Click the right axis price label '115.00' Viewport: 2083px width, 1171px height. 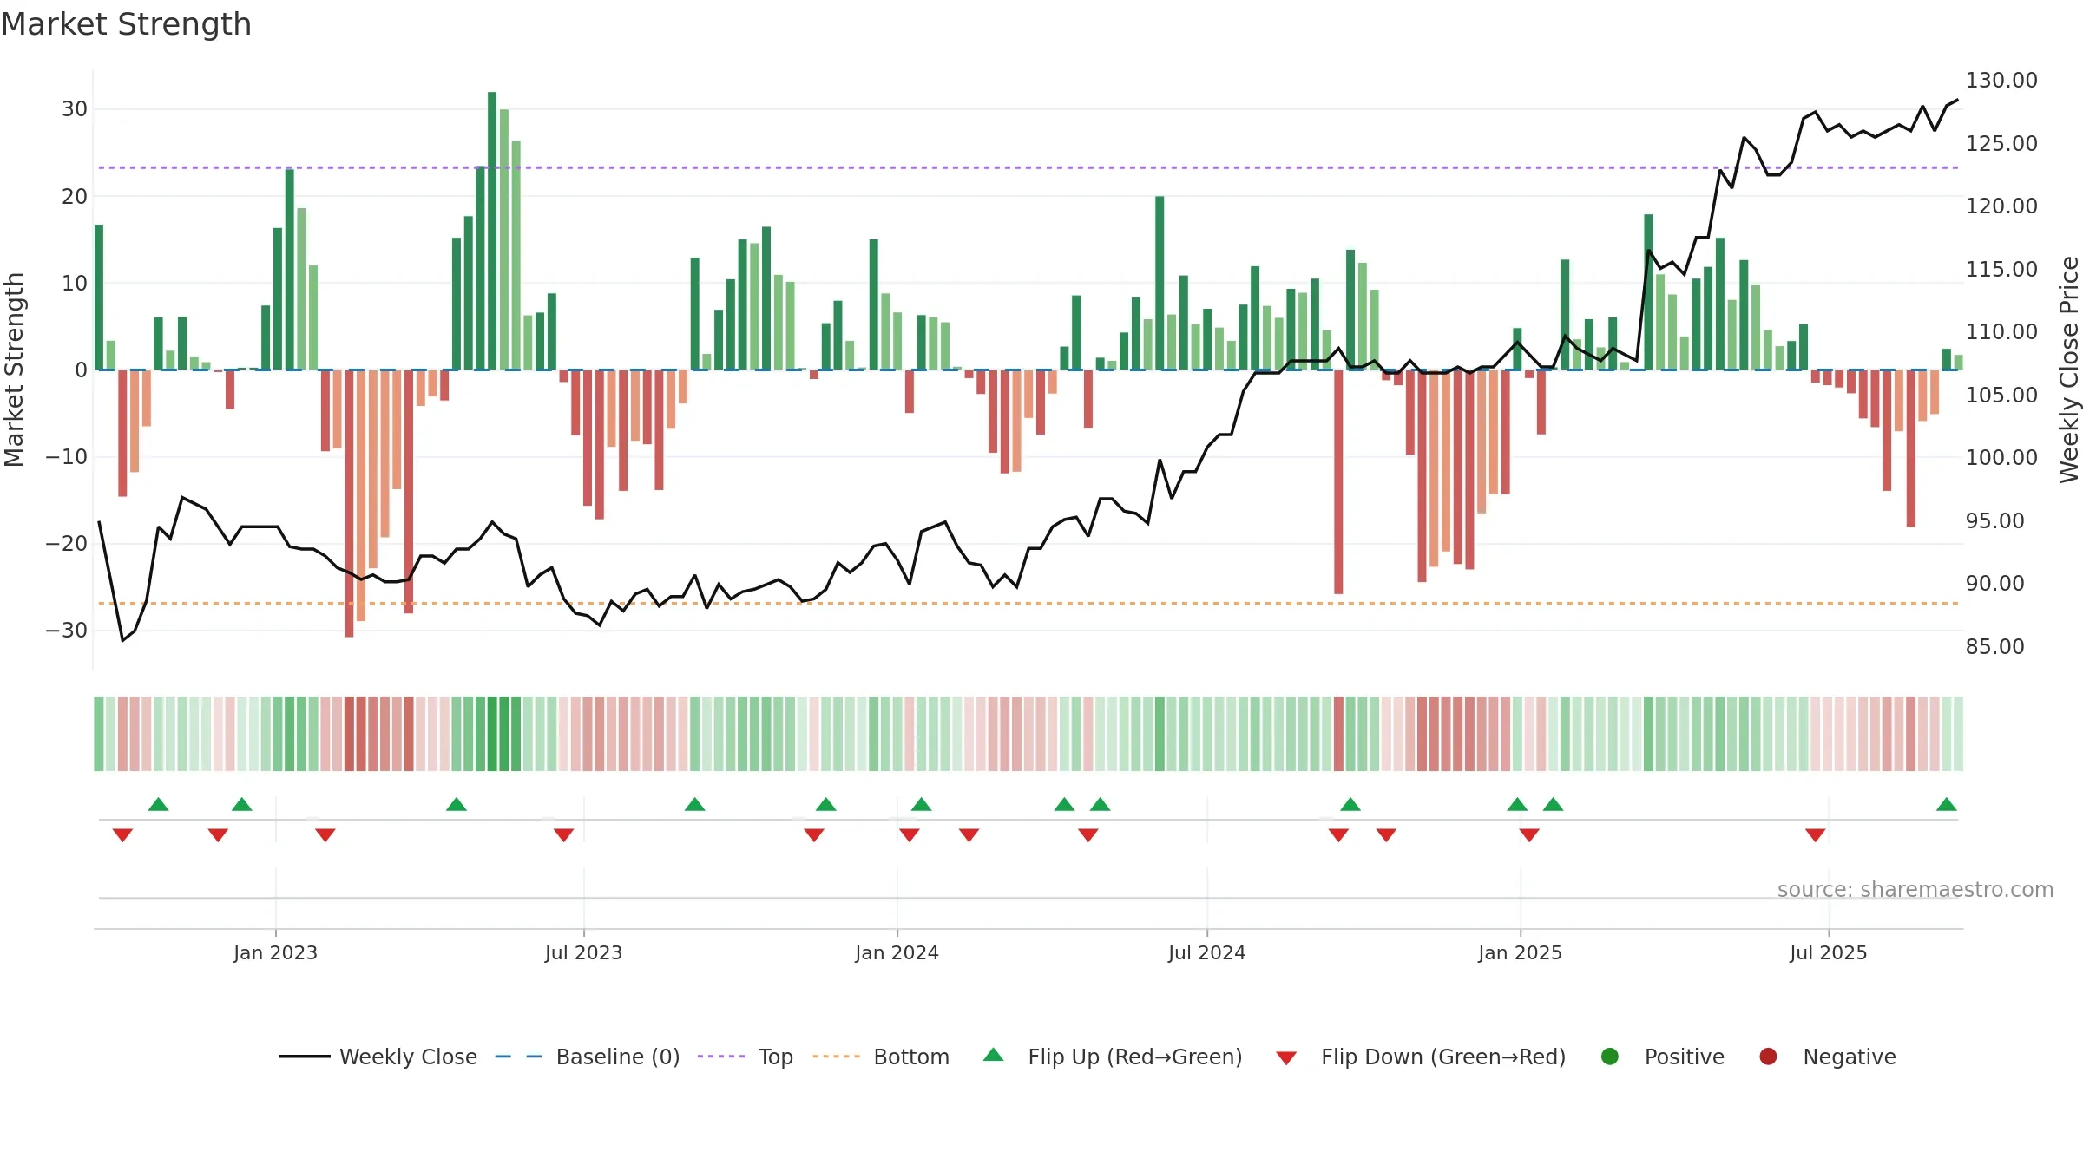[2001, 269]
